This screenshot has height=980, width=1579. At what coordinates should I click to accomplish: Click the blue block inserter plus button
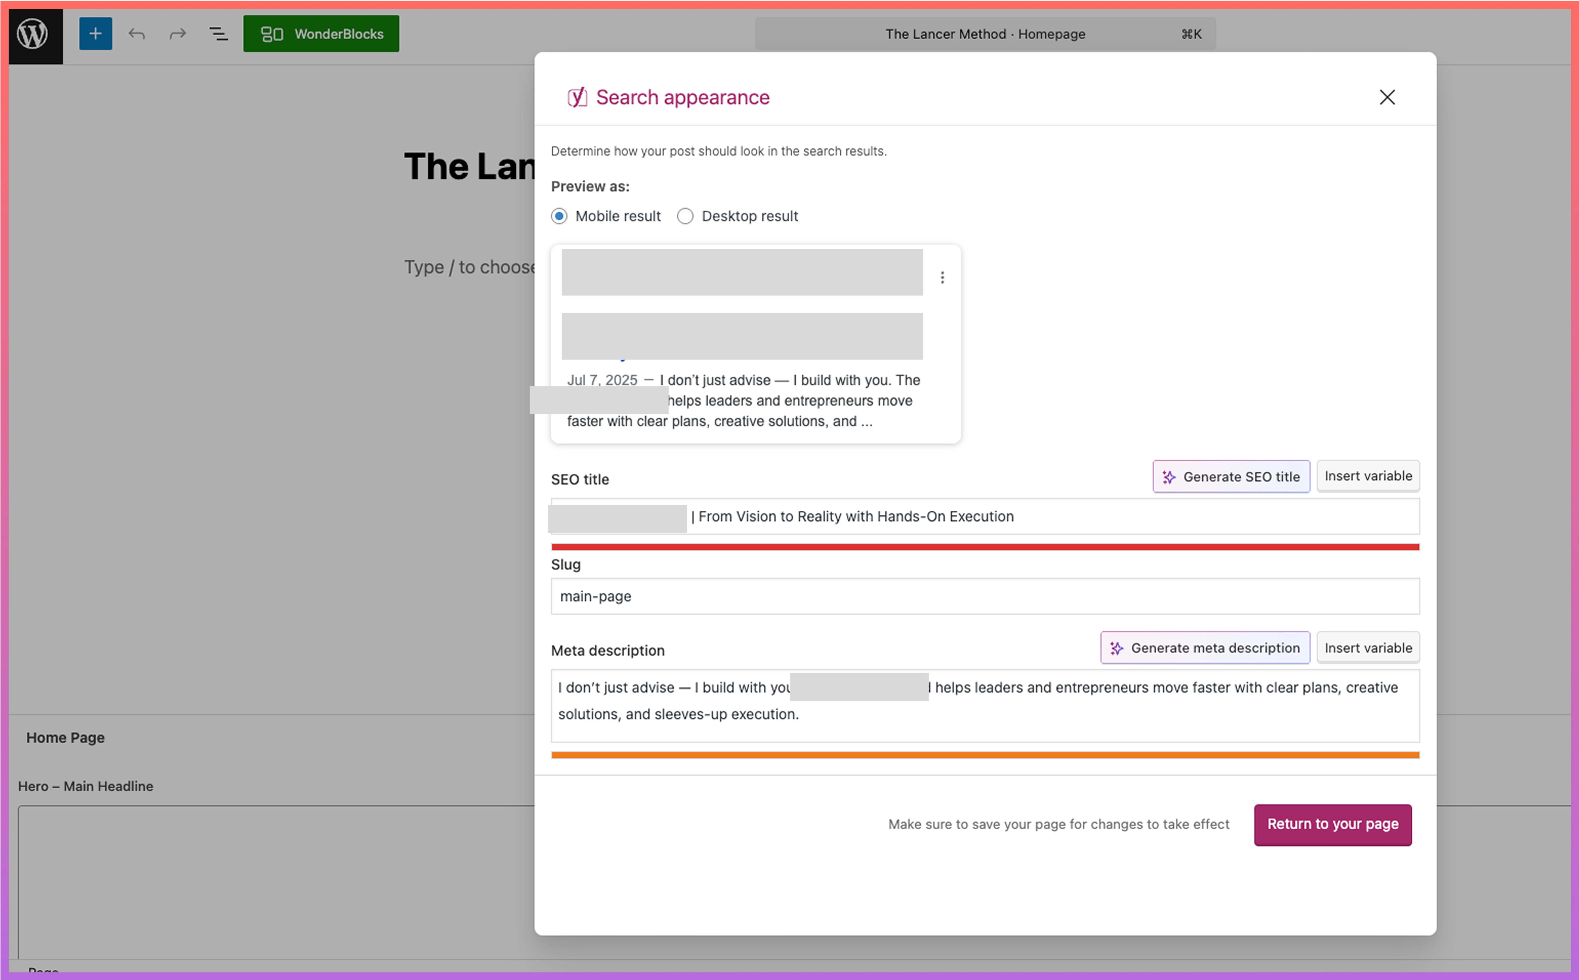[x=95, y=34]
